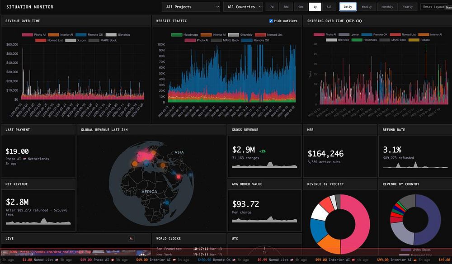Viewport: 452px width, 264px height.
Task: Switch to Weekly granularity
Action: pyautogui.click(x=367, y=7)
